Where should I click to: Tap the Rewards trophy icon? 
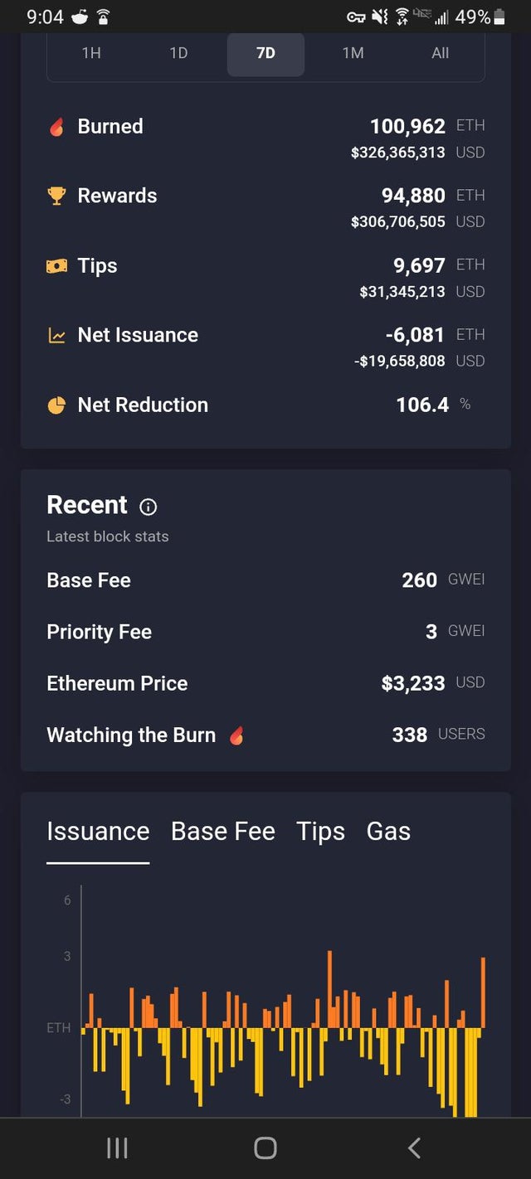coord(56,196)
